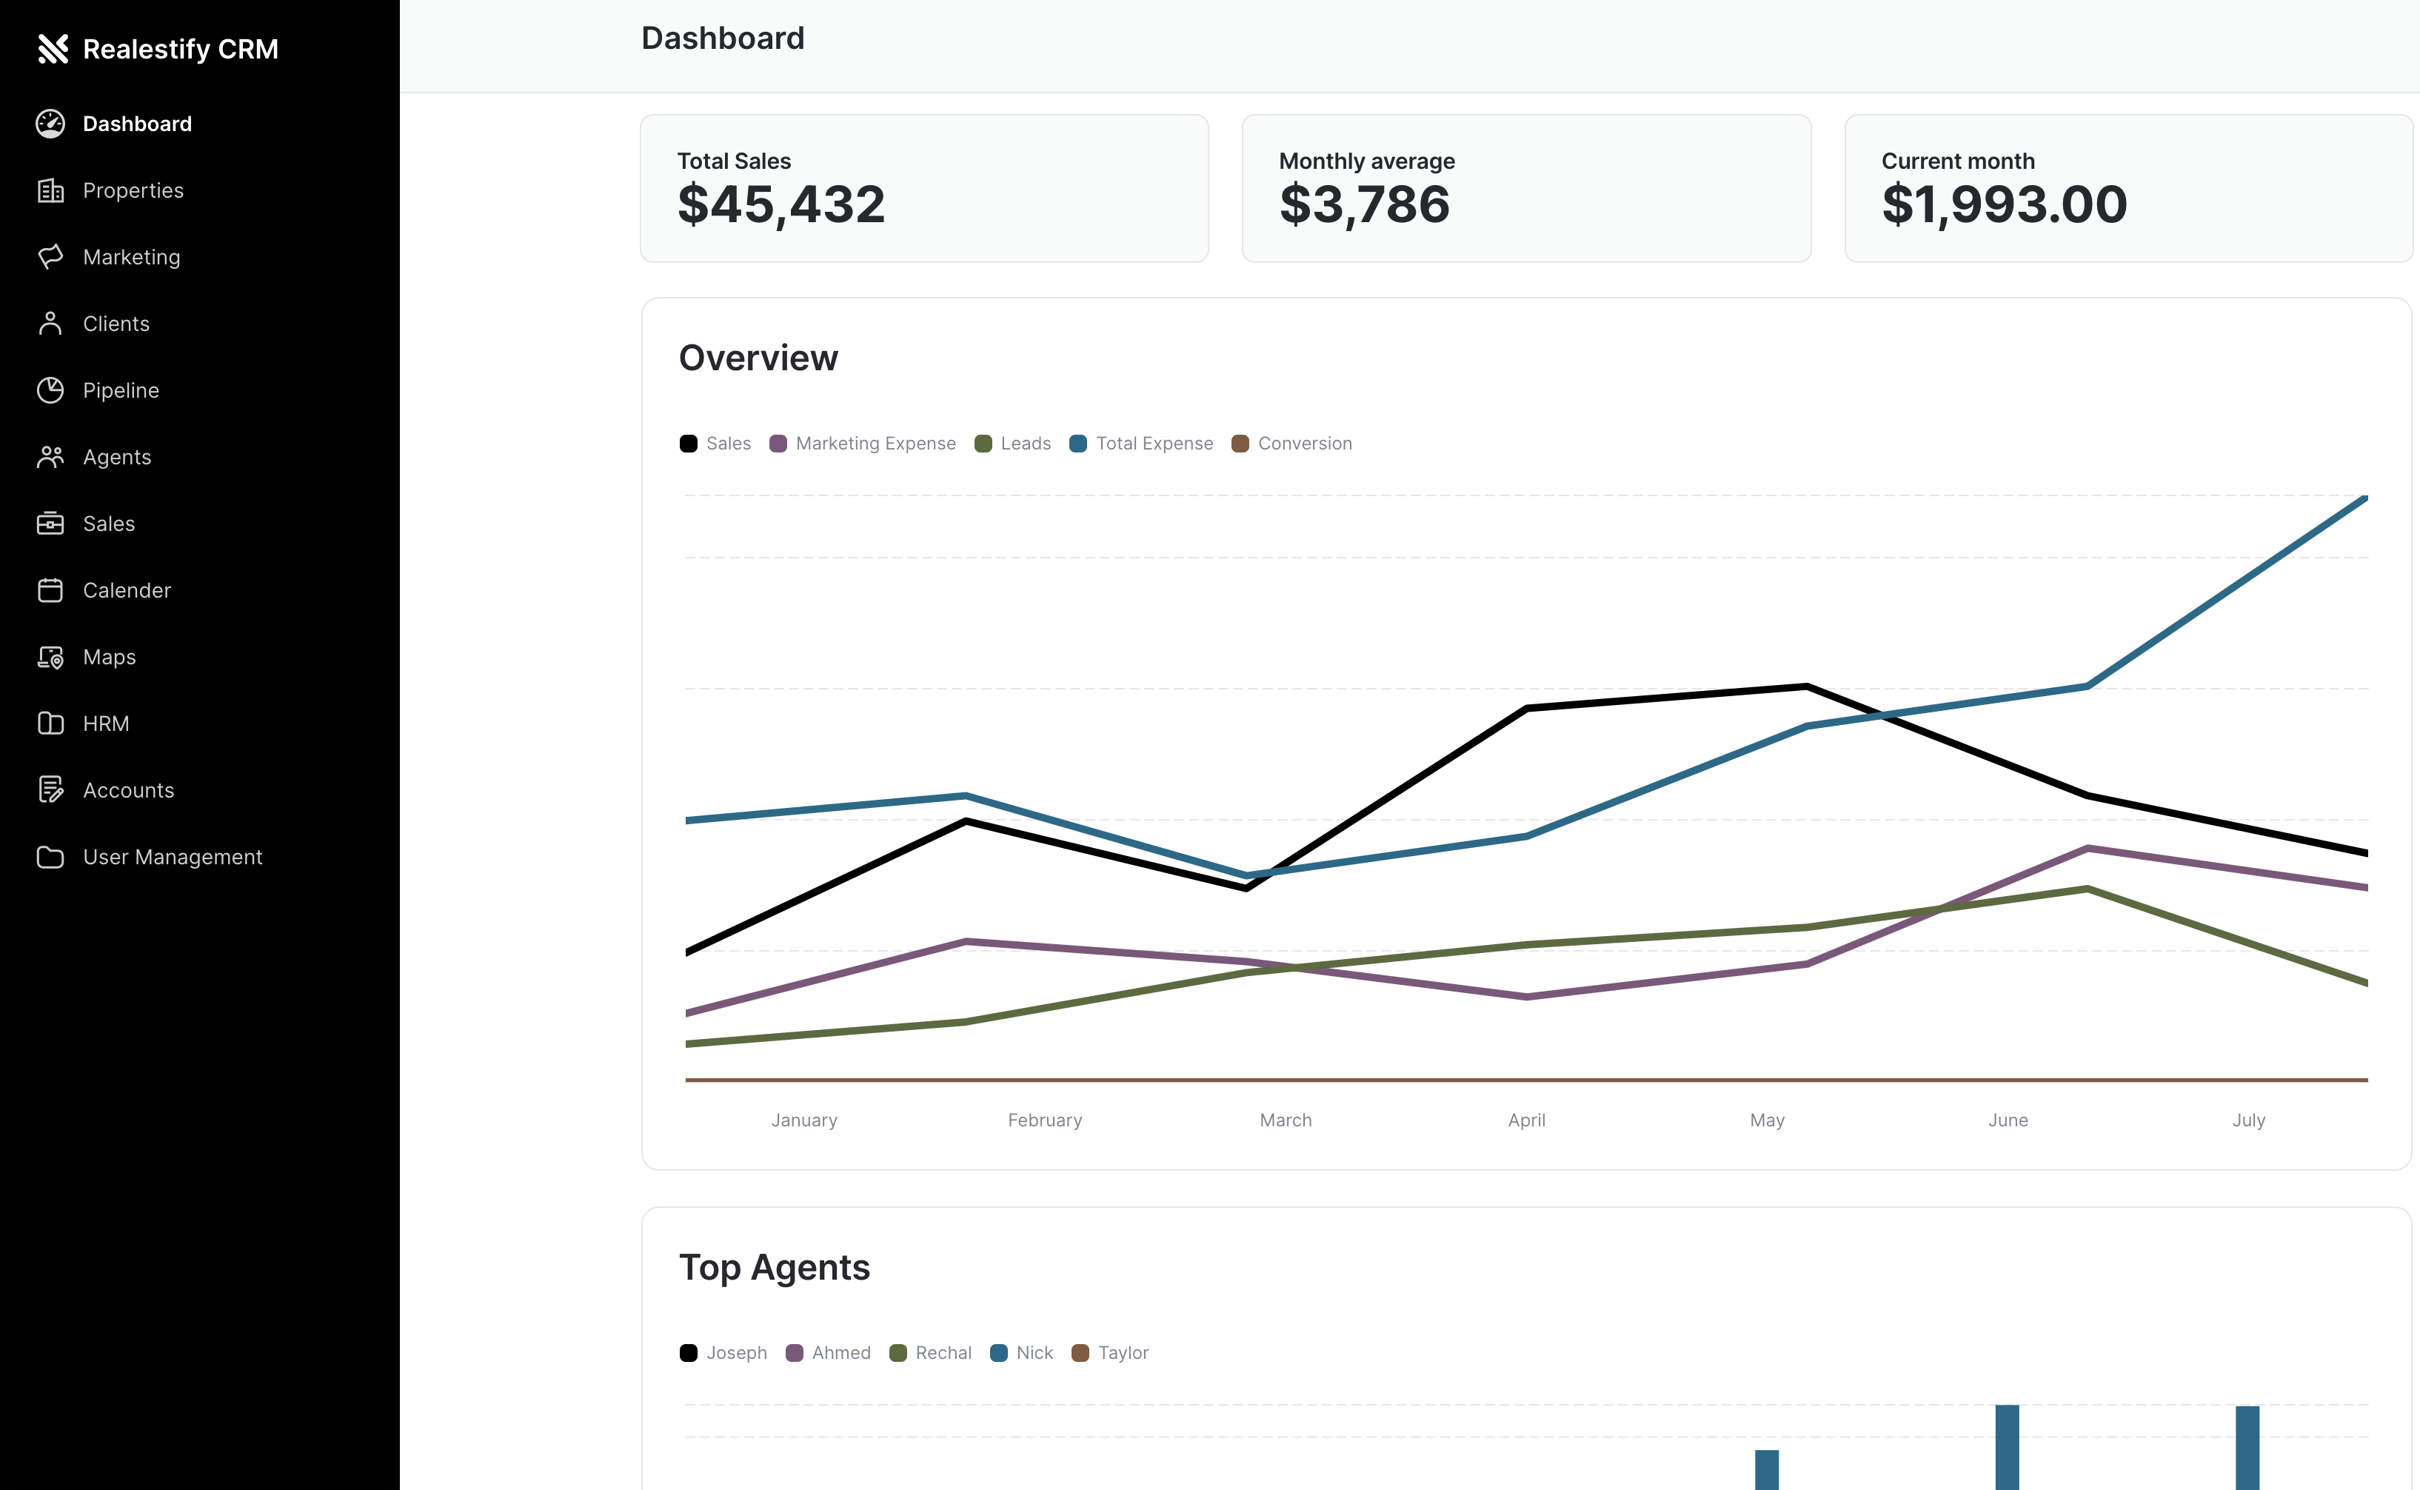This screenshot has height=1490, width=2420.
Task: Navigate to the Sales sidebar link
Action: point(108,524)
